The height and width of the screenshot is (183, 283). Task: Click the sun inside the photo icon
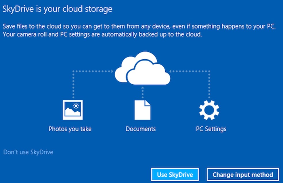coord(76,106)
